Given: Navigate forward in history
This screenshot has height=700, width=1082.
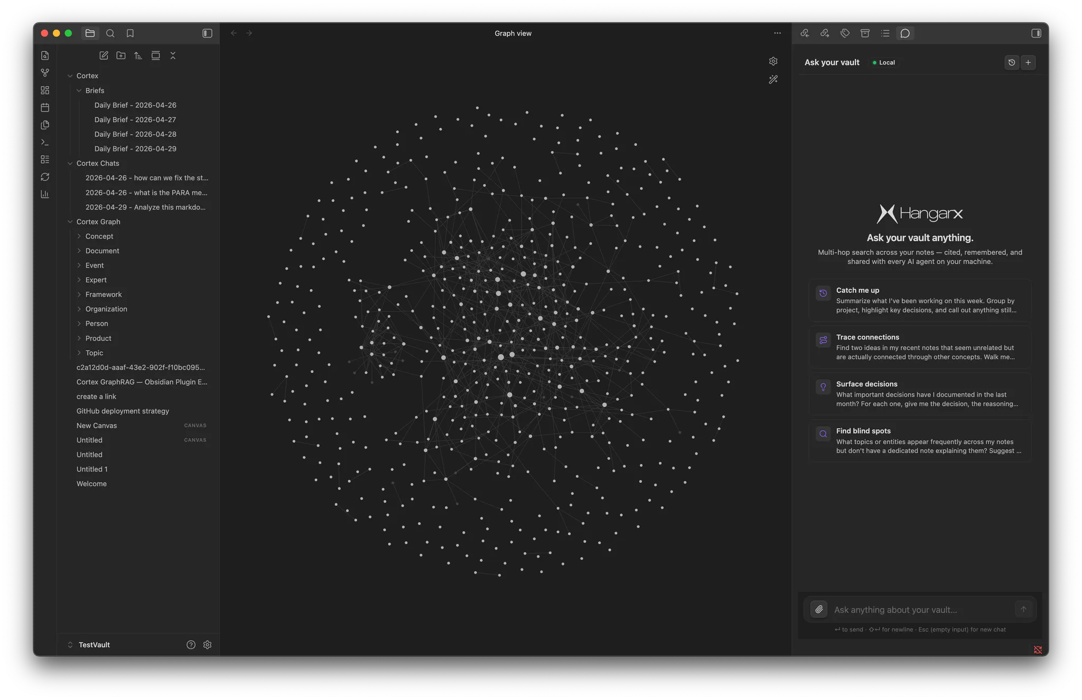Looking at the screenshot, I should 249,33.
